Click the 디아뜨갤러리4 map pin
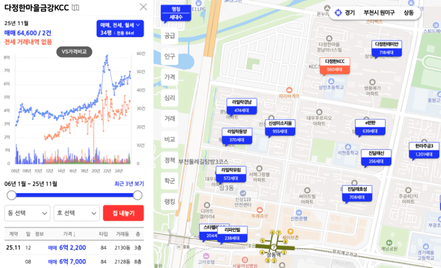The image size is (441, 268). point(207,205)
